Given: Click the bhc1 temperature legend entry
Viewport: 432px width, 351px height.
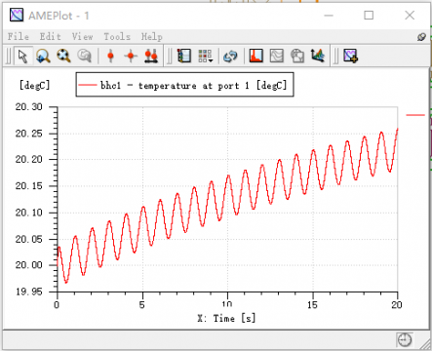Looking at the screenshot, I should [x=193, y=86].
